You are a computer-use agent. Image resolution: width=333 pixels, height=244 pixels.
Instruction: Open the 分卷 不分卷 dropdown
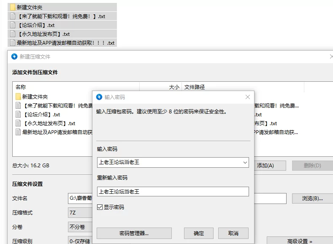click(80, 227)
